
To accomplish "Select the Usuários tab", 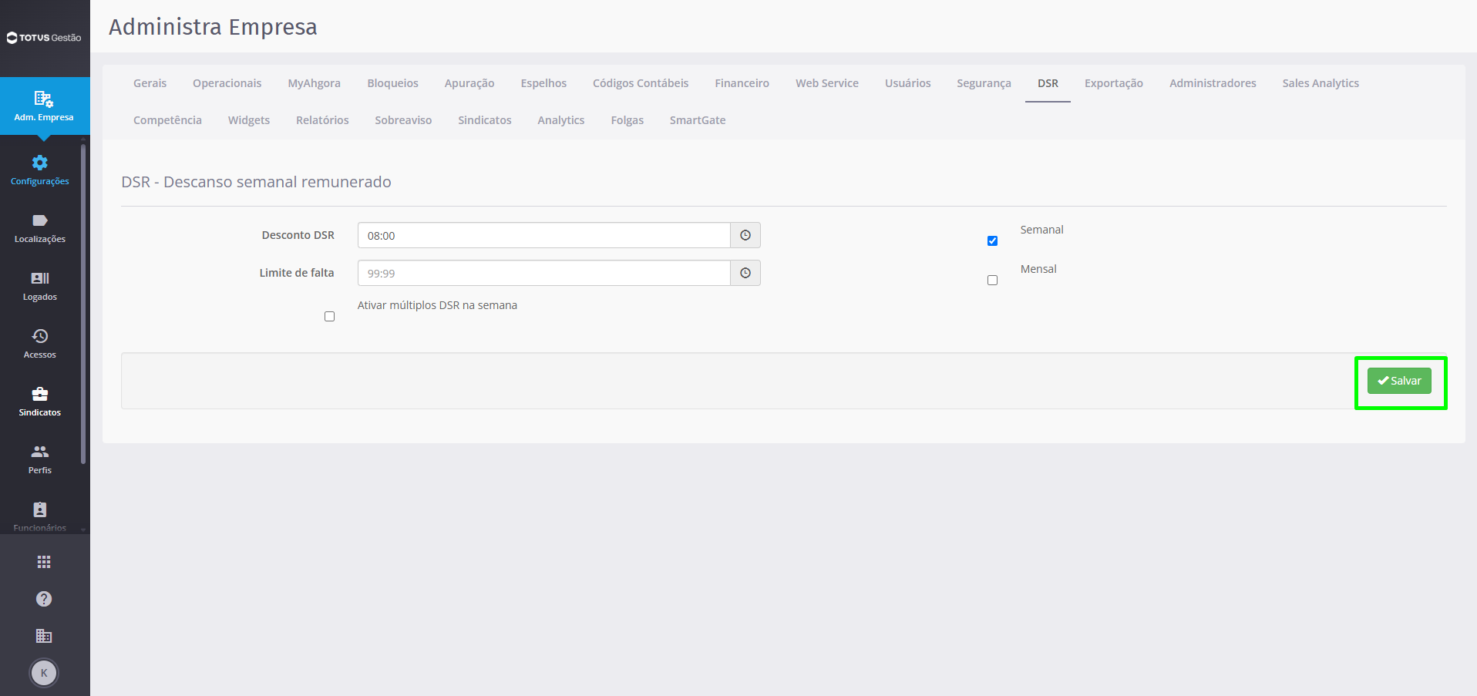I will (x=907, y=83).
